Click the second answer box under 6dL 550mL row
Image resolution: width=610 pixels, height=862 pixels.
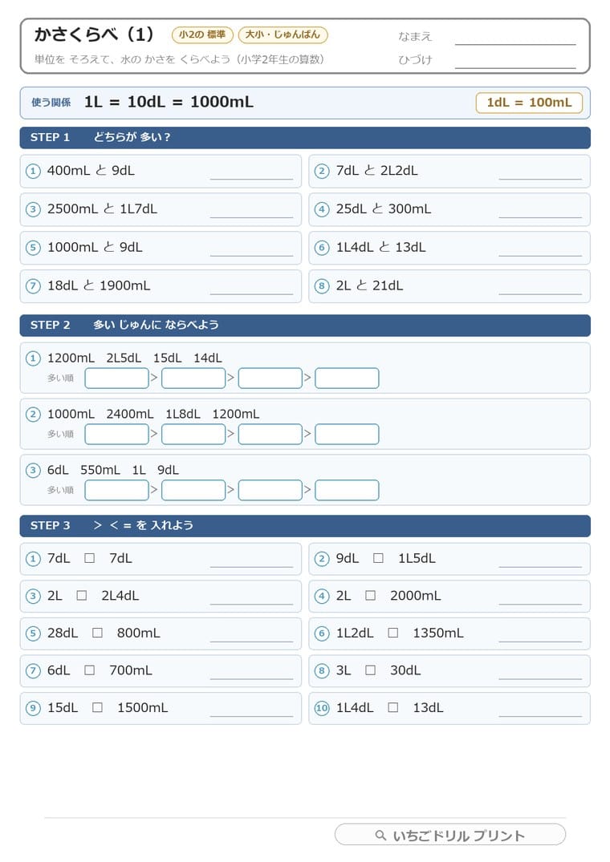point(193,491)
